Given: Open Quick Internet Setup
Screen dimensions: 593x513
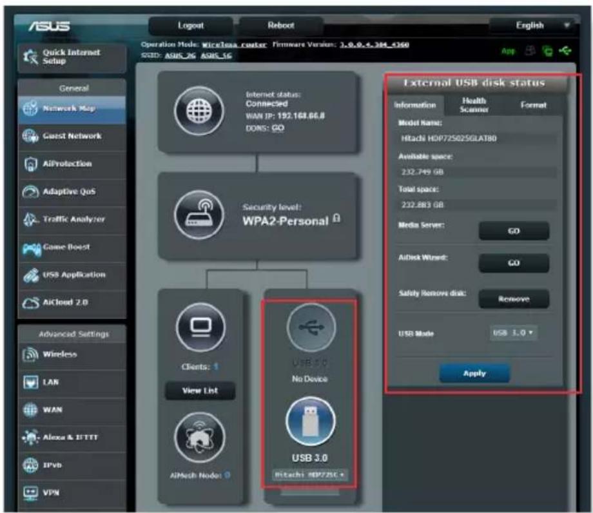Looking at the screenshot, I should pos(72,57).
